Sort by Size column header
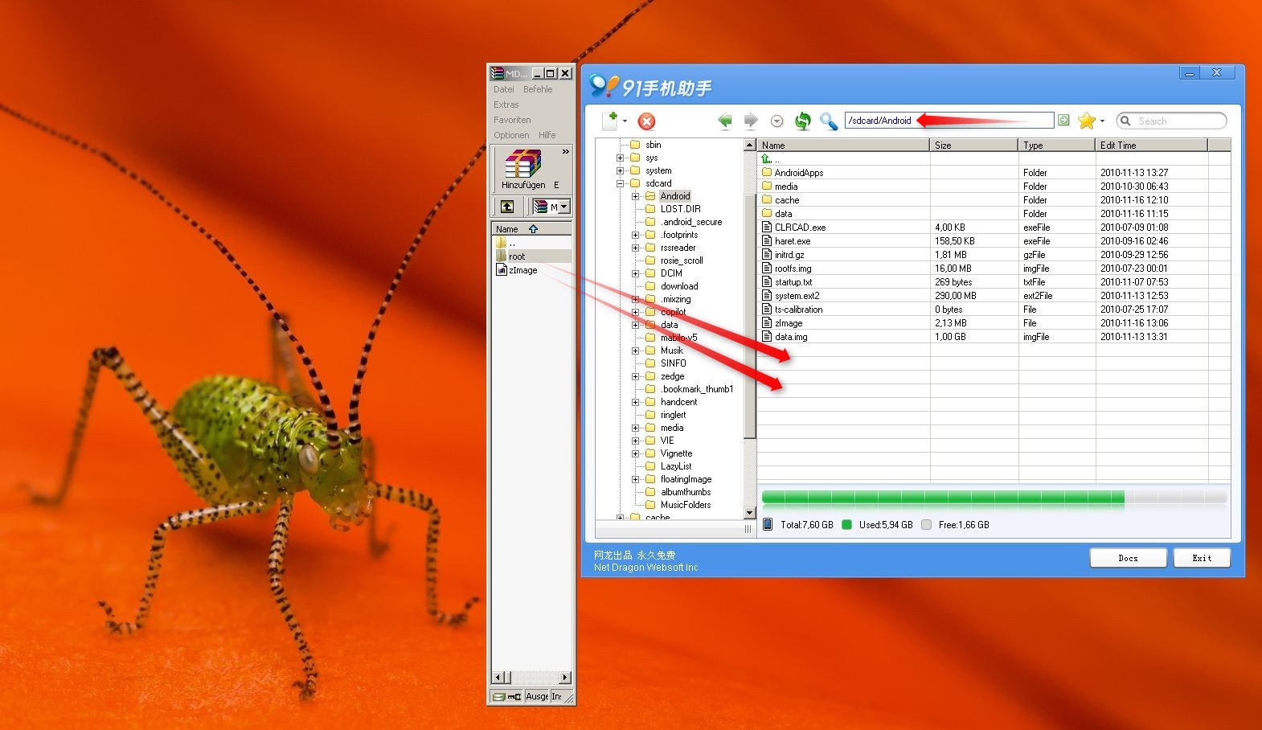Image resolution: width=1262 pixels, height=730 pixels. pyautogui.click(x=973, y=146)
